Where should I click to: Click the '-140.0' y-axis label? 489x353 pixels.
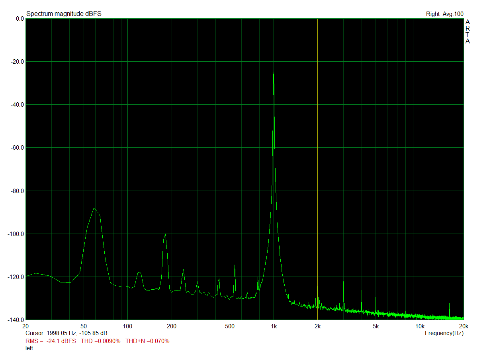tap(16, 320)
